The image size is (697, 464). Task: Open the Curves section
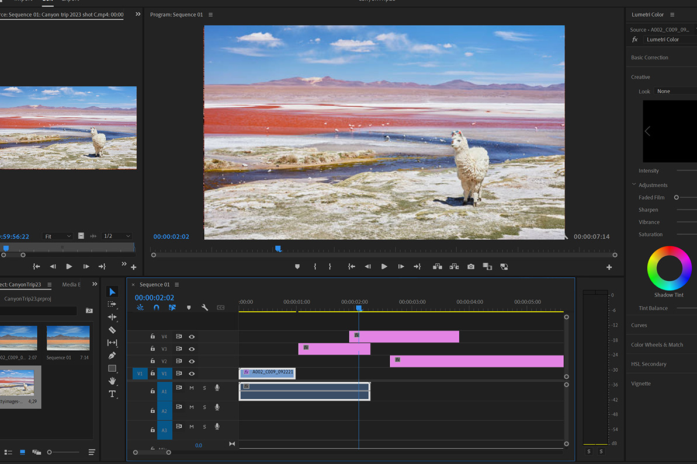[x=639, y=325]
